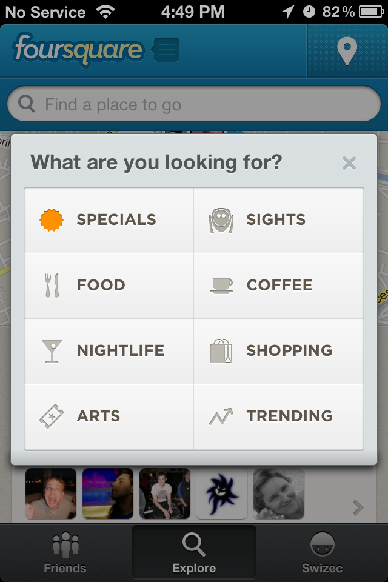
Task: Select the Trending arrow icon
Action: click(221, 416)
